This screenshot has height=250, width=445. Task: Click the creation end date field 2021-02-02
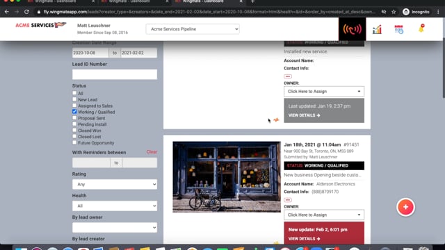[139, 53]
